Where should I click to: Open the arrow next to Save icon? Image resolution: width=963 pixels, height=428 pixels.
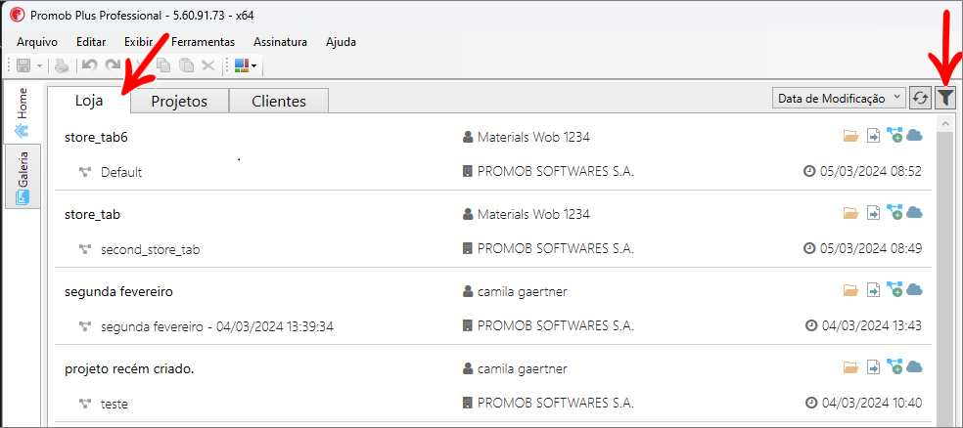[39, 65]
